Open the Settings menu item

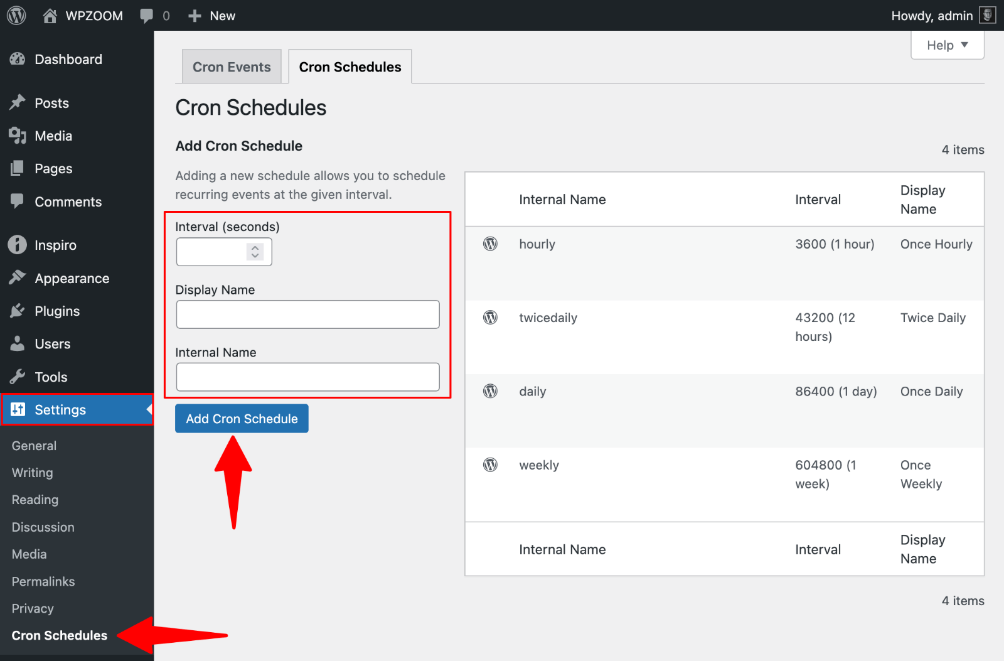pos(77,409)
